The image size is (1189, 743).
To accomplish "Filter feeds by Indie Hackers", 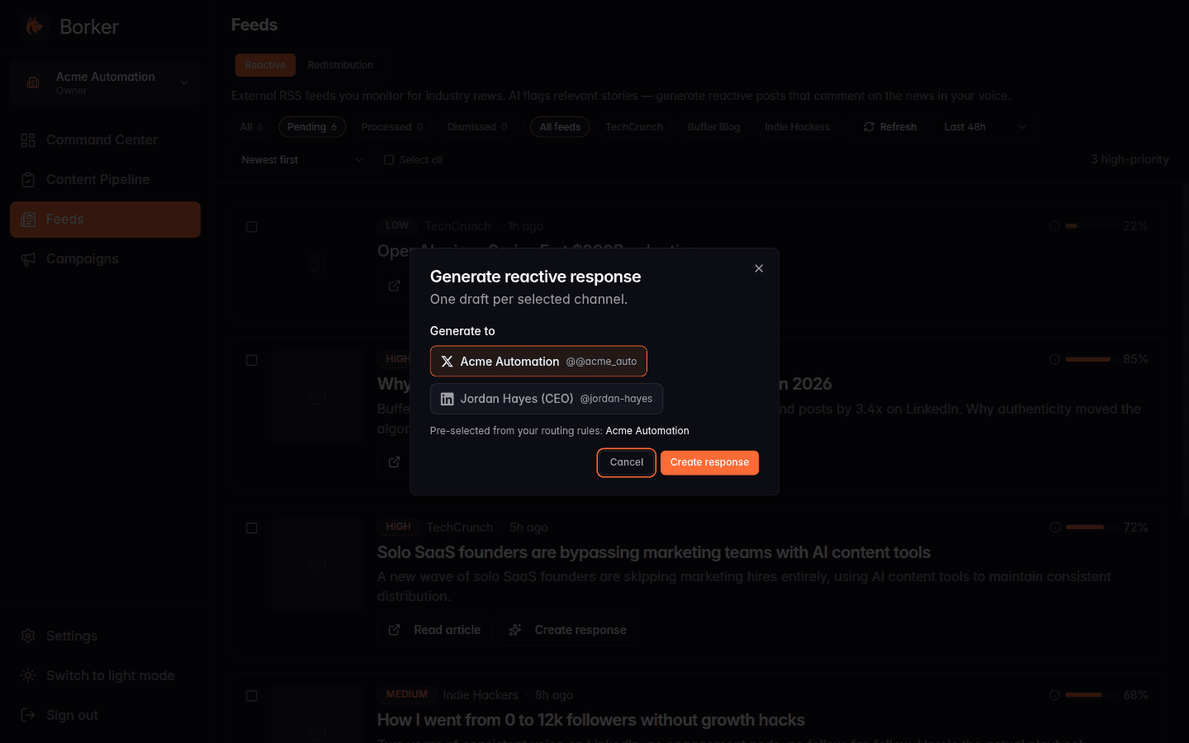I will [797, 127].
